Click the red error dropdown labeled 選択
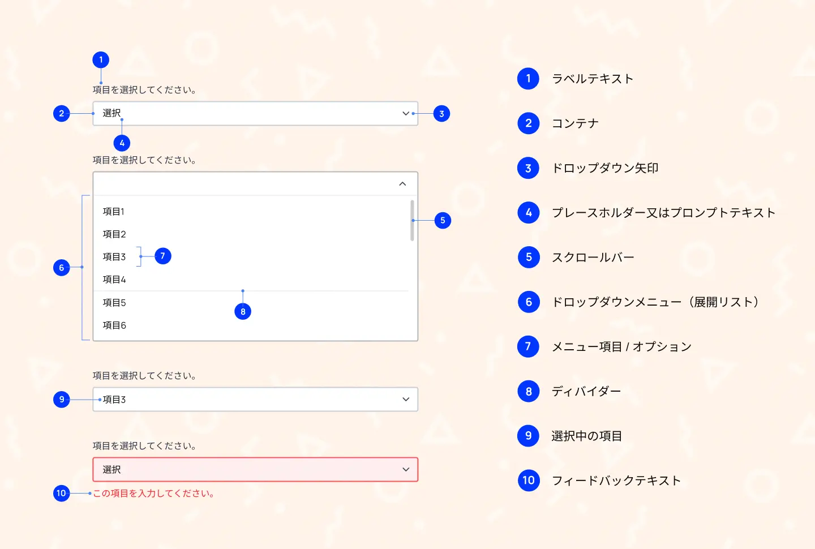The width and height of the screenshot is (815, 549). [255, 469]
